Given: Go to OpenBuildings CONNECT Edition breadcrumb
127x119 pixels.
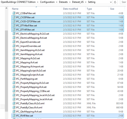Looking at the screenshot, I should click(18, 2).
